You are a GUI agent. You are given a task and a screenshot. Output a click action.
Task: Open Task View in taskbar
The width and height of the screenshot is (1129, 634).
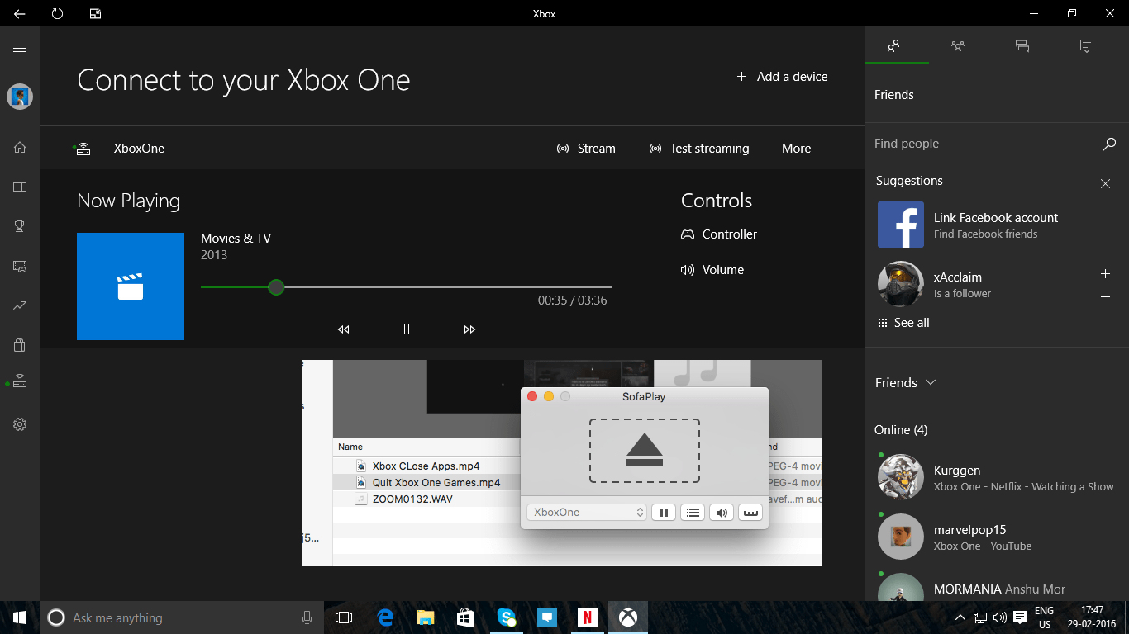tap(344, 617)
